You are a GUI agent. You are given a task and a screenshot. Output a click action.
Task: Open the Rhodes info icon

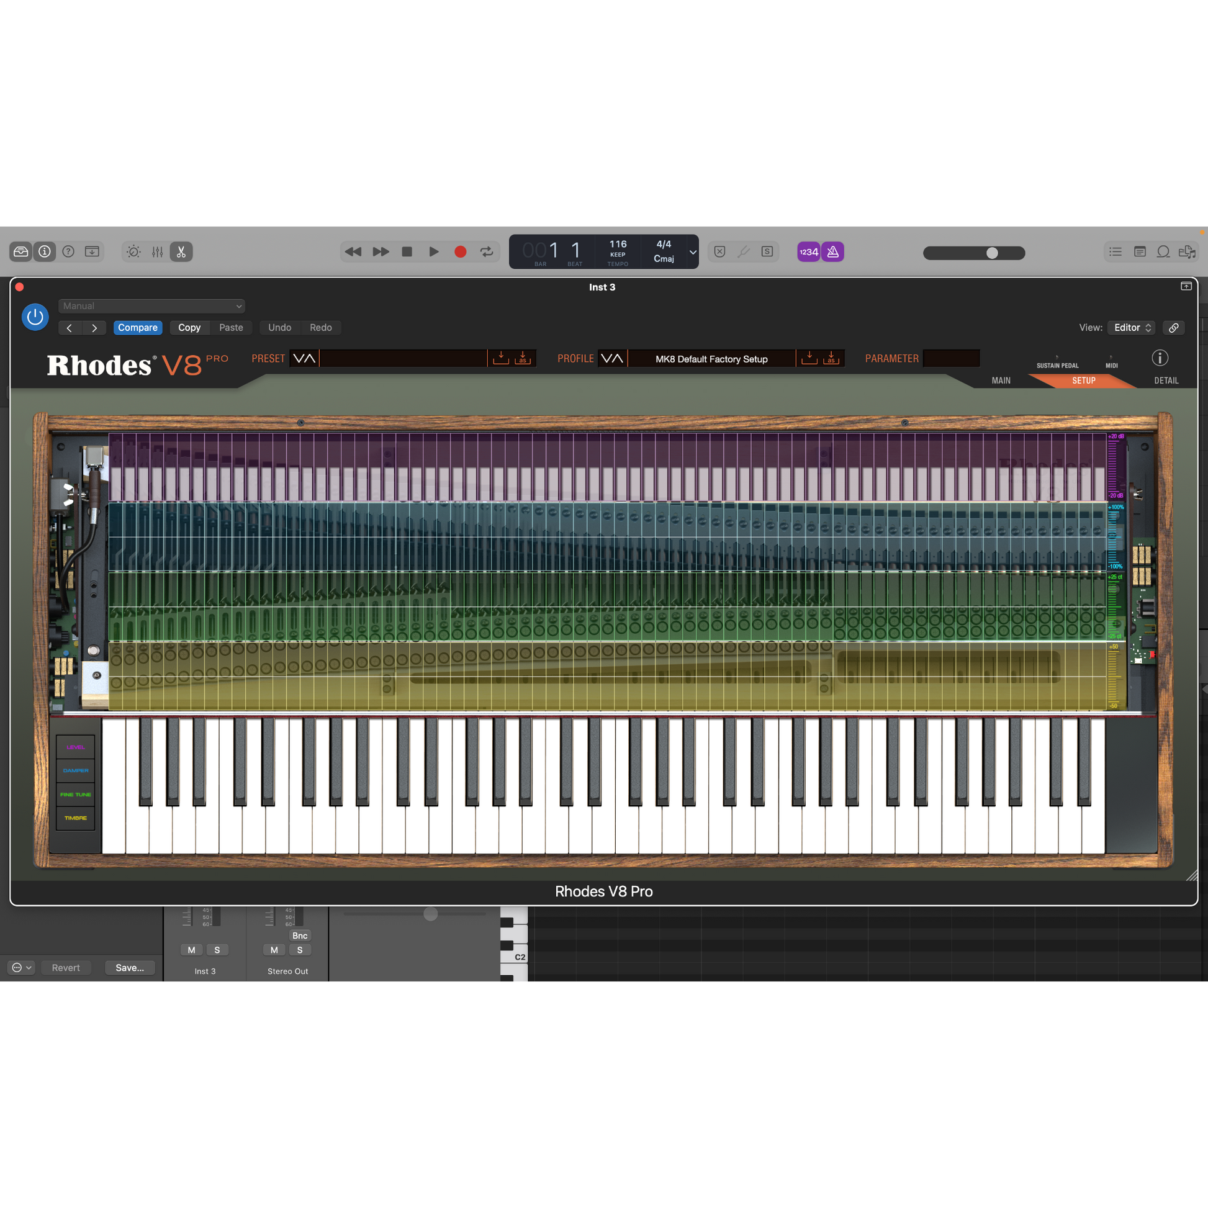1159,358
